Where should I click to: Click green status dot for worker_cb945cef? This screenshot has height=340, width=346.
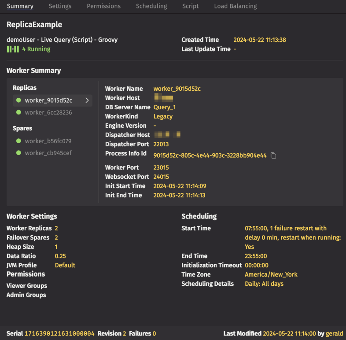[x=18, y=153]
